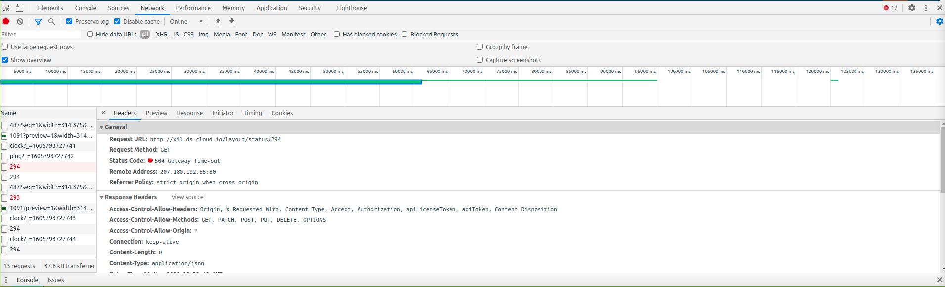Enable Capture screenshots
Screen dimensions: 945x287
(480, 60)
